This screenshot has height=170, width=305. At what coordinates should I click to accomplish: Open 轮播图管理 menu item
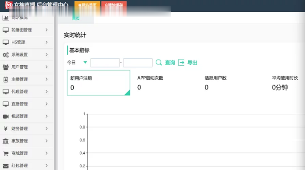(x=26, y=30)
